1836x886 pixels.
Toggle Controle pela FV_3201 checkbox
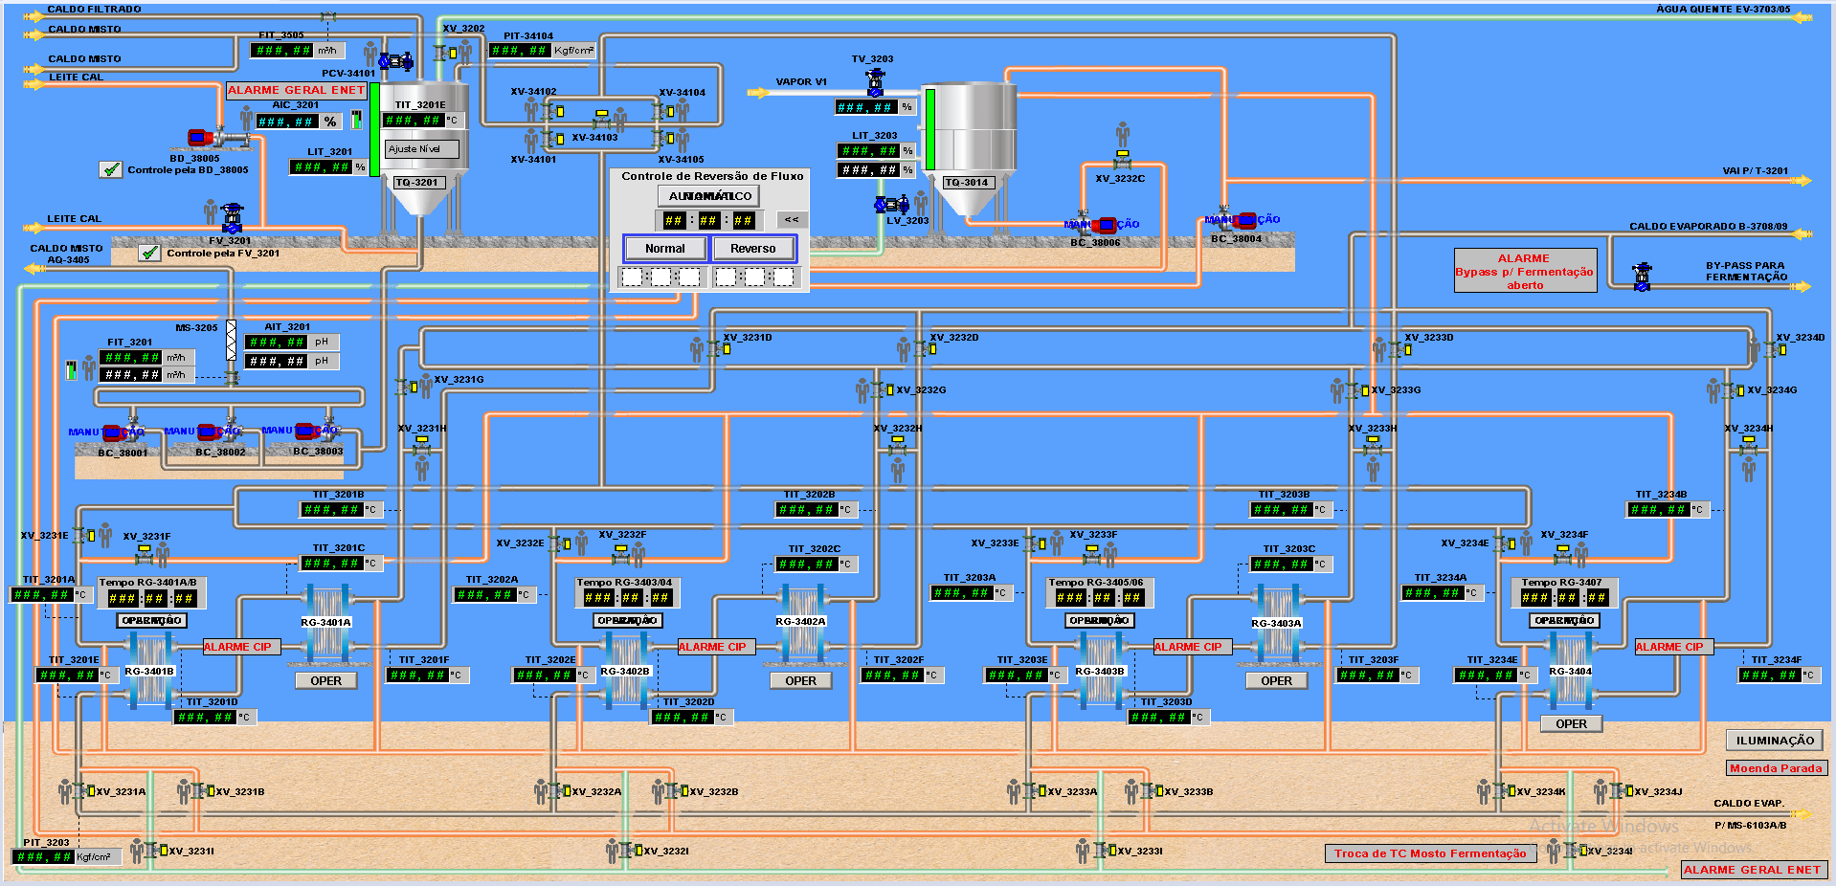[149, 253]
